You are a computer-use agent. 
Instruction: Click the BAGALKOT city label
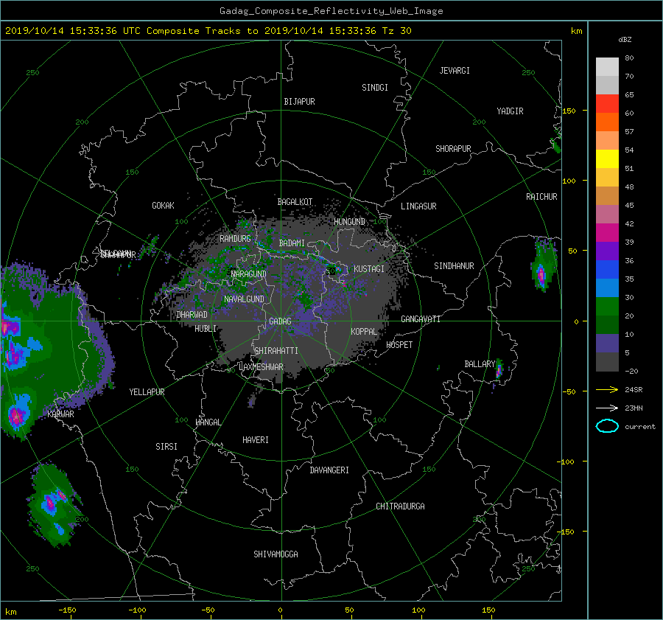pos(295,202)
